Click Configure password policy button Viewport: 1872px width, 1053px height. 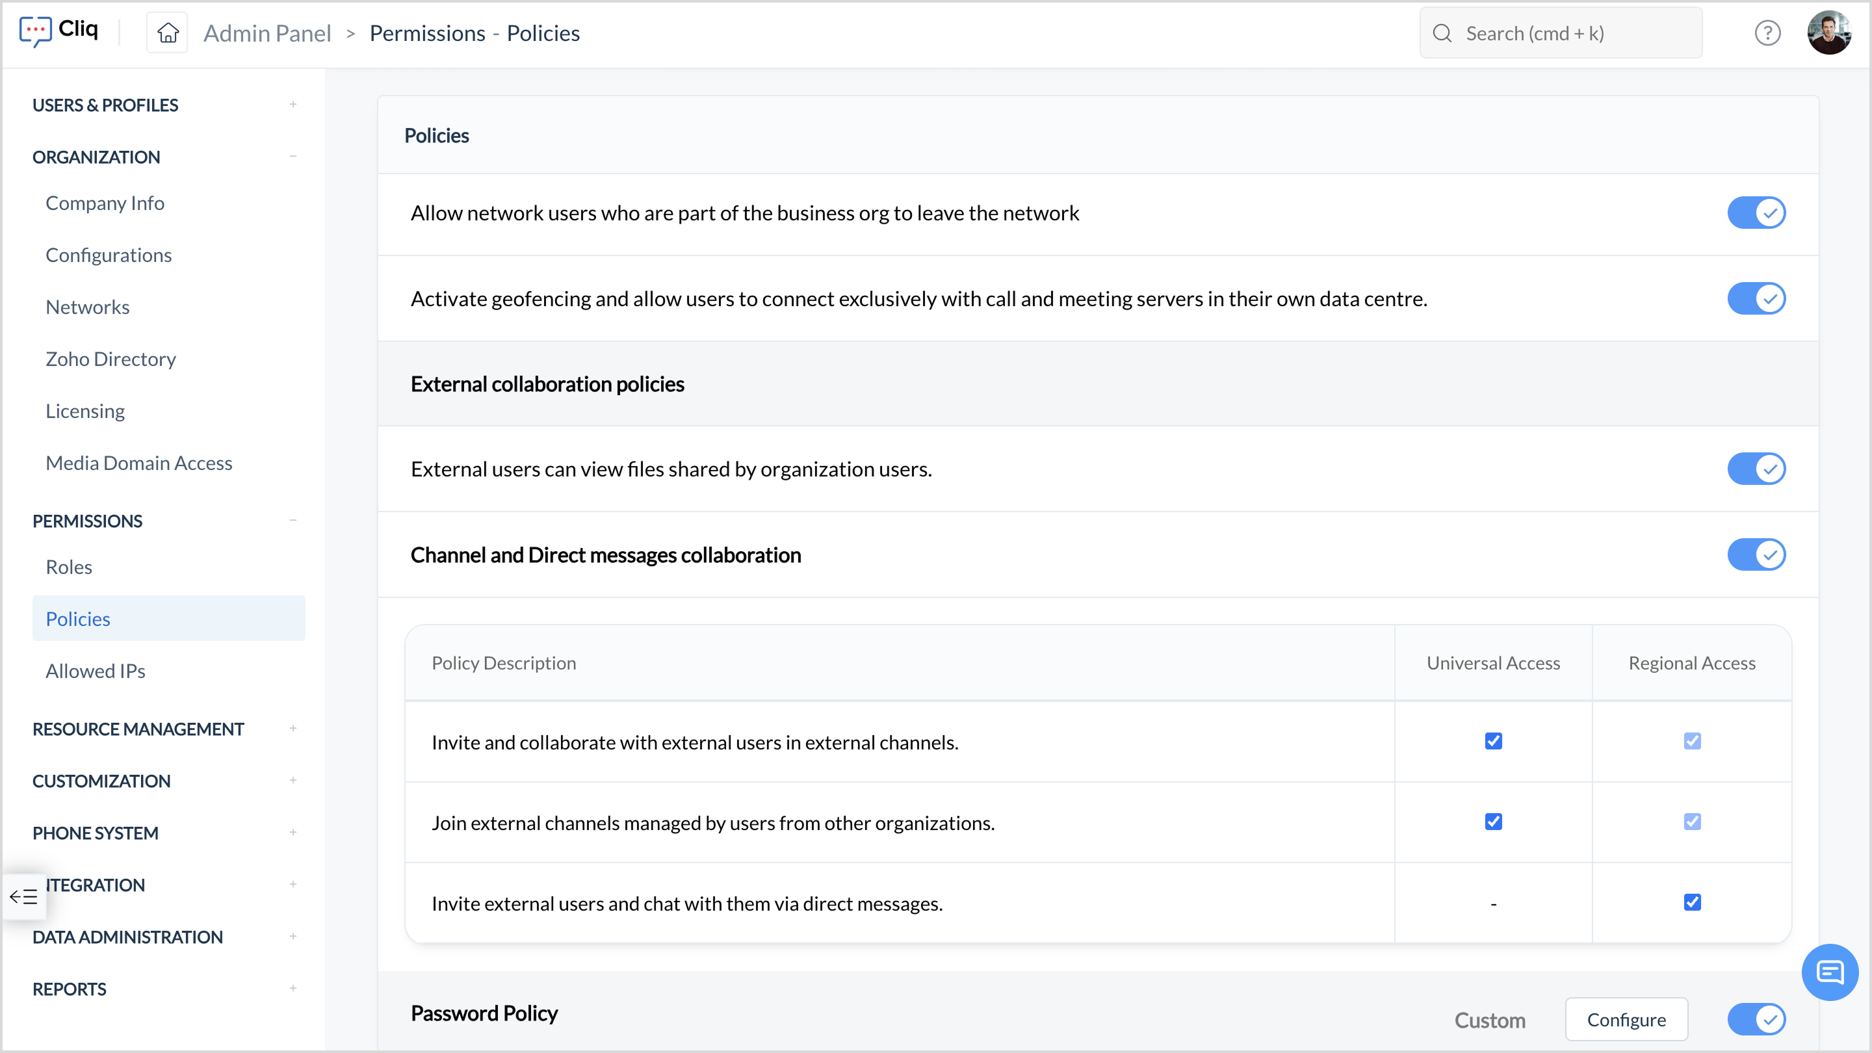click(1626, 1020)
